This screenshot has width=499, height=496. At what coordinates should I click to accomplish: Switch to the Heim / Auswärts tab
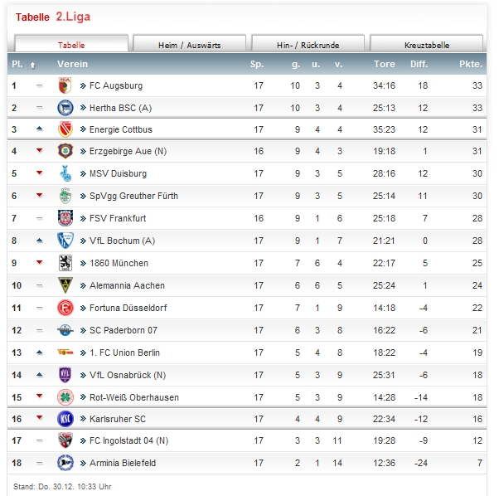pyautogui.click(x=190, y=45)
